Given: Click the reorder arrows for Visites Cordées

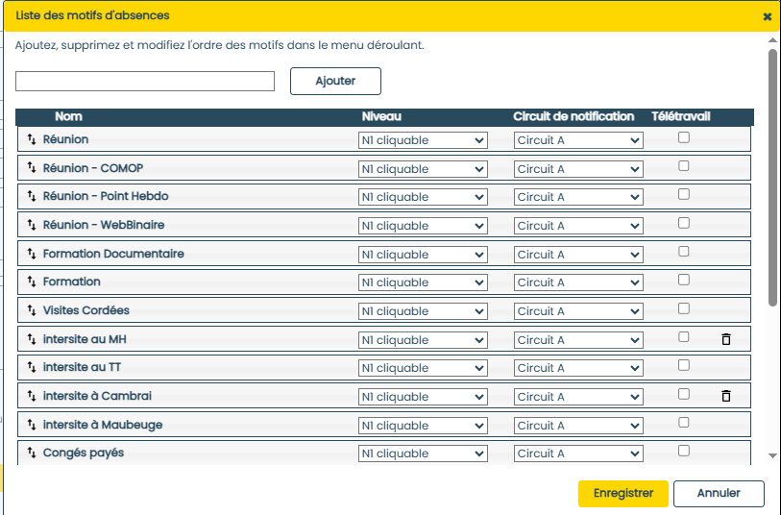Looking at the screenshot, I should tap(31, 311).
